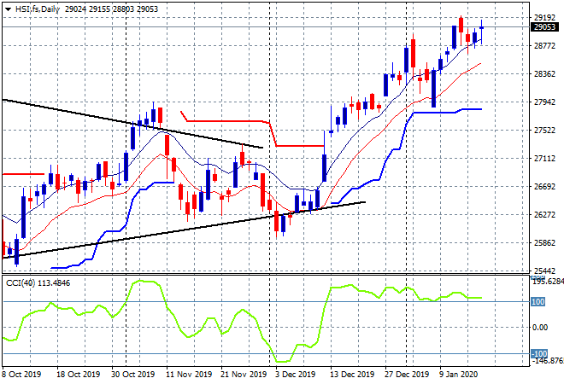Click the 25442 price axis label

click(544, 271)
